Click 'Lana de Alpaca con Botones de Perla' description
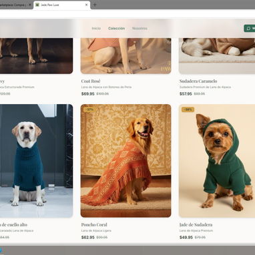The image size is (255, 255). [106, 87]
